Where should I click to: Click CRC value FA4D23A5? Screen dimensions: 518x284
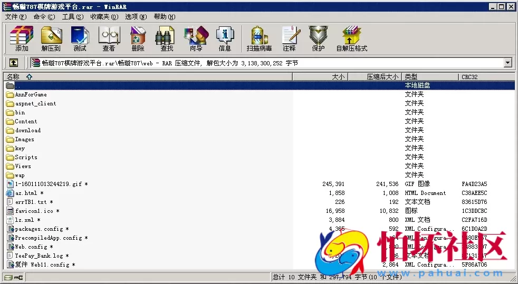pos(474,184)
